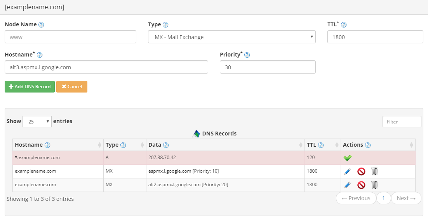
Task: Focus the Hostname input field
Action: pyautogui.click(x=106, y=67)
